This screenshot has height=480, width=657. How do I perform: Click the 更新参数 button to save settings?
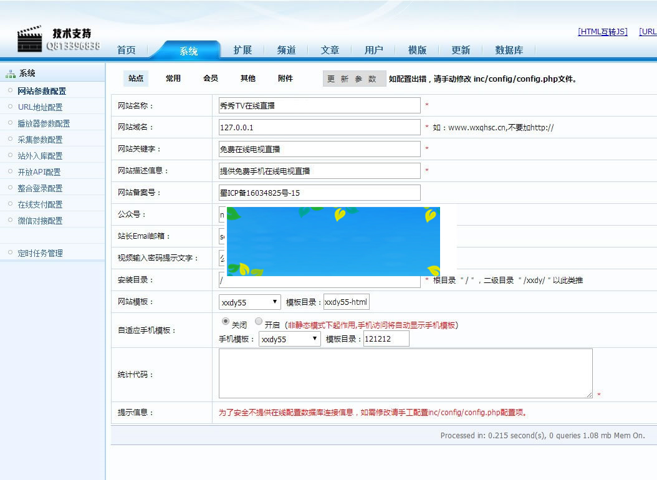coord(354,79)
